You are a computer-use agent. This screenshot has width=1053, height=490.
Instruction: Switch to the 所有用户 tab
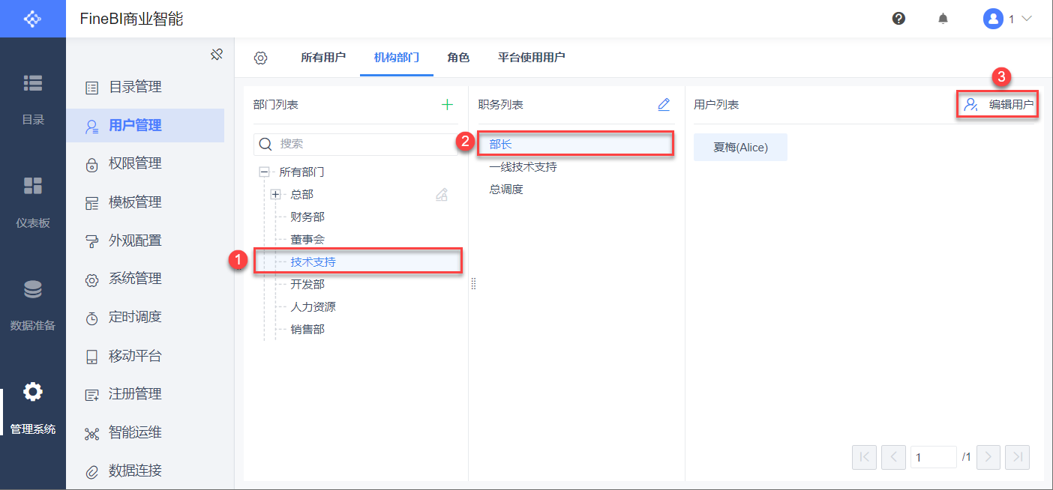pyautogui.click(x=323, y=58)
